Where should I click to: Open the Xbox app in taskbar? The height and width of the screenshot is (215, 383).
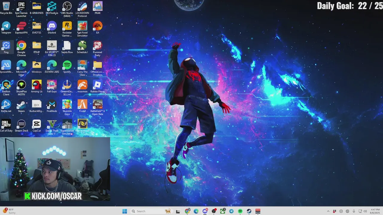point(223,211)
